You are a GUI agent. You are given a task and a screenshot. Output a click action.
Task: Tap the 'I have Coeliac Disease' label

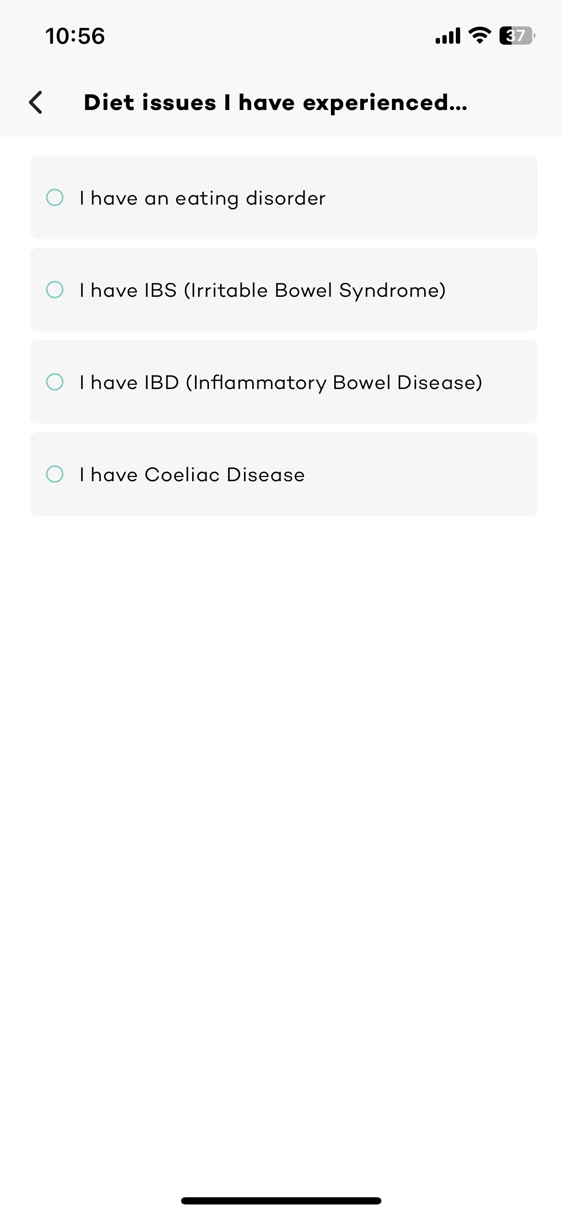[192, 475]
